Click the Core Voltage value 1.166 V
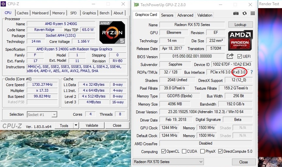The height and width of the screenshot is (167, 282). (83, 42)
